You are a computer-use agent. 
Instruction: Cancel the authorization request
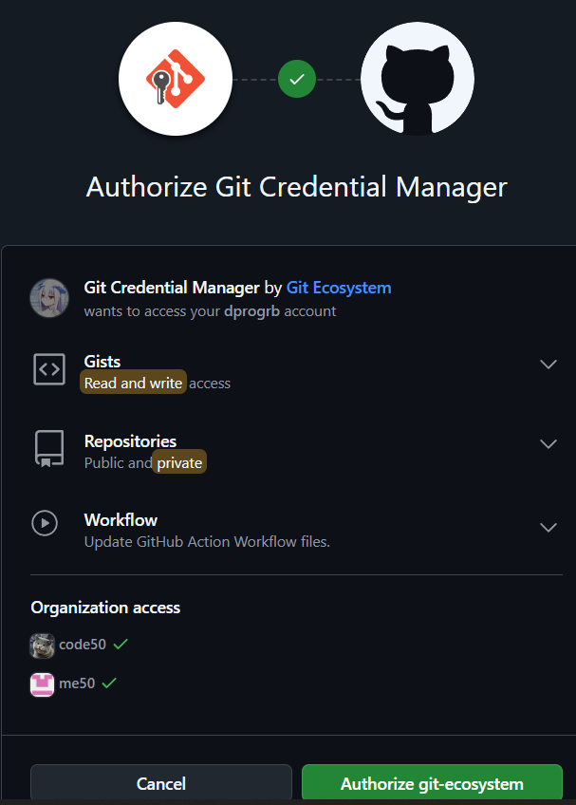[x=161, y=784]
